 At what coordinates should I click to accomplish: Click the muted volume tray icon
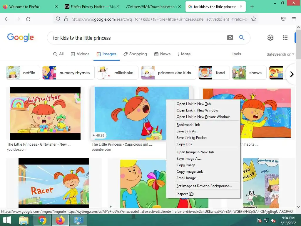(274, 220)
